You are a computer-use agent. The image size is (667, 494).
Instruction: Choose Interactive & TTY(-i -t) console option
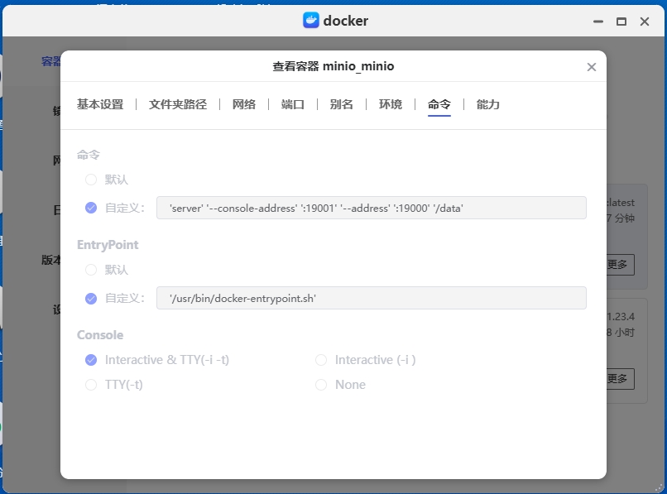click(91, 360)
